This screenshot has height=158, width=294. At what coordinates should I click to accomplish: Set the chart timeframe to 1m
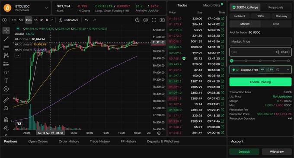[x=14, y=20]
